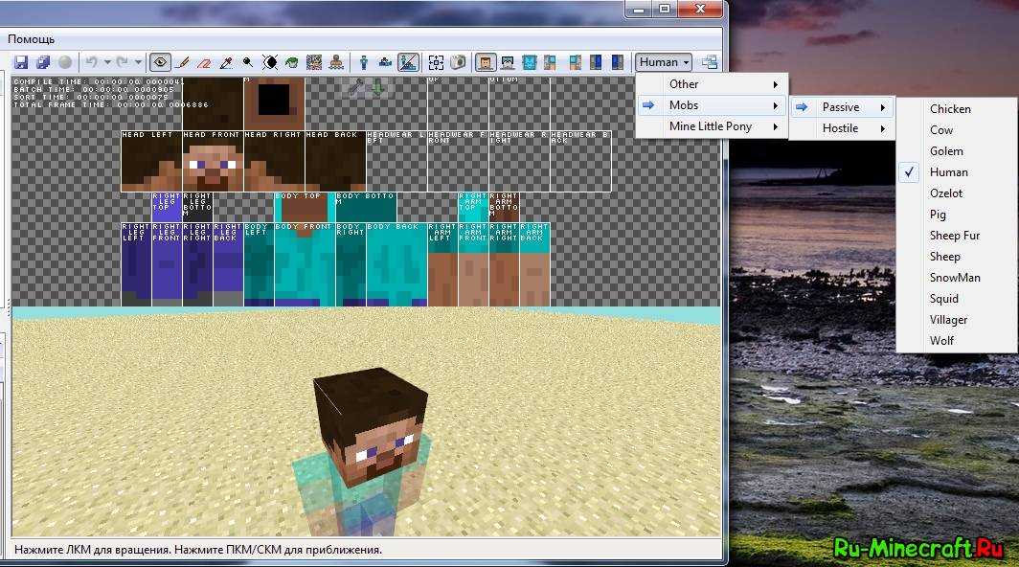This screenshot has height=567, width=1019.
Task: Open the Redo history dropdown arrow
Action: pyautogui.click(x=139, y=62)
